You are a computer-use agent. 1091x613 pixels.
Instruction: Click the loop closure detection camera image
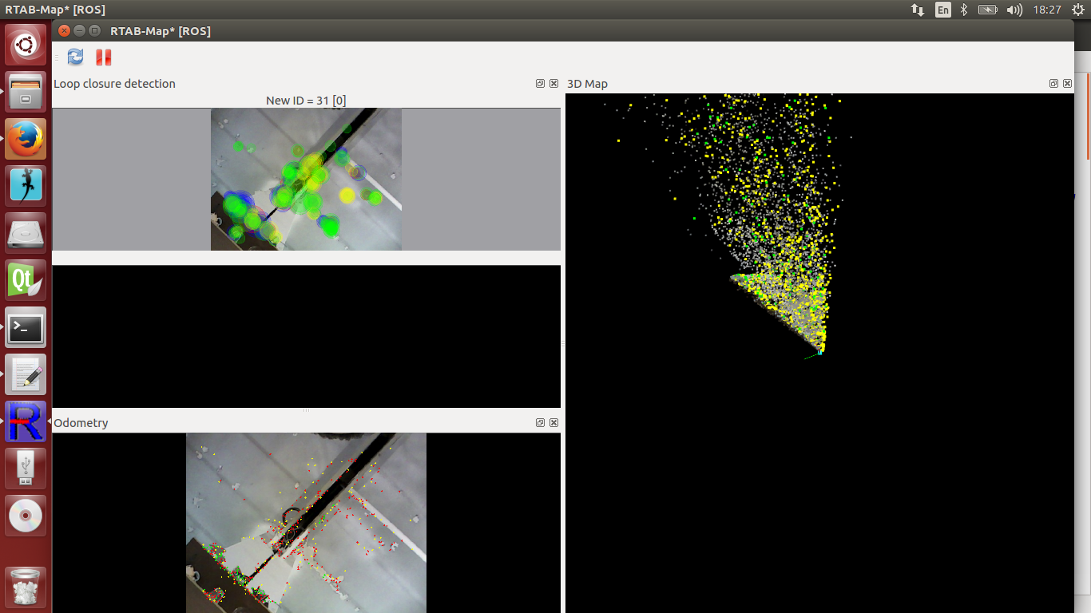click(x=306, y=180)
